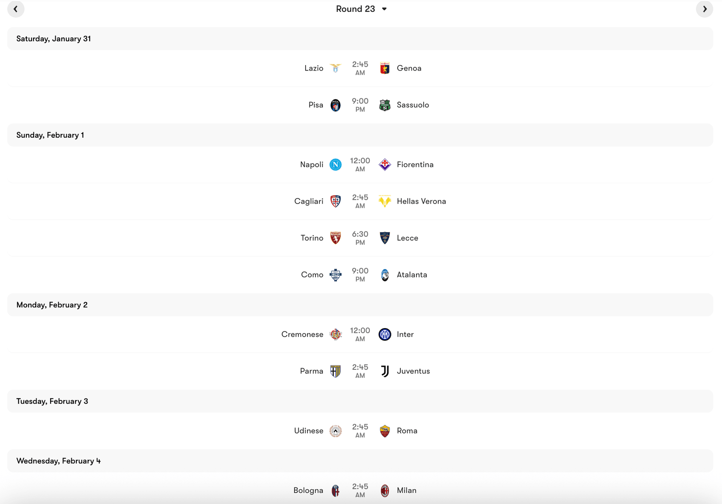Image resolution: width=722 pixels, height=504 pixels.
Task: Click the Milan club badge
Action: click(x=385, y=490)
